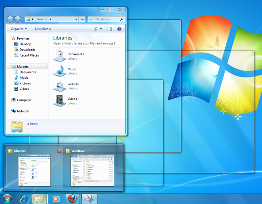The width and height of the screenshot is (262, 204).
Task: Open the address bar history dropdown
Action: pos(76,19)
